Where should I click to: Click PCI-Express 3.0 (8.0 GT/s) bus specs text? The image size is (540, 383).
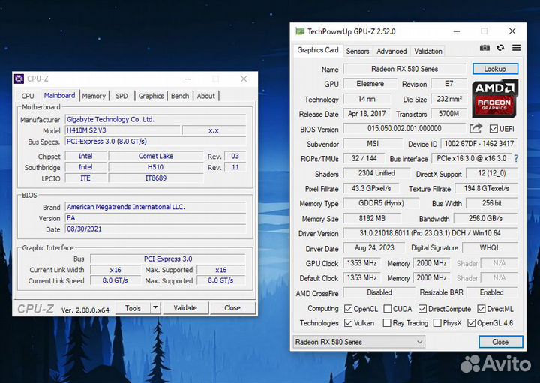[x=106, y=142]
